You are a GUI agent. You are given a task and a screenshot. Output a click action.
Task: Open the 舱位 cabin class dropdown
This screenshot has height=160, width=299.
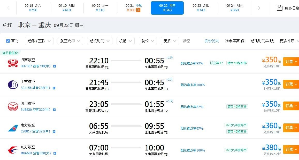coord(148,41)
